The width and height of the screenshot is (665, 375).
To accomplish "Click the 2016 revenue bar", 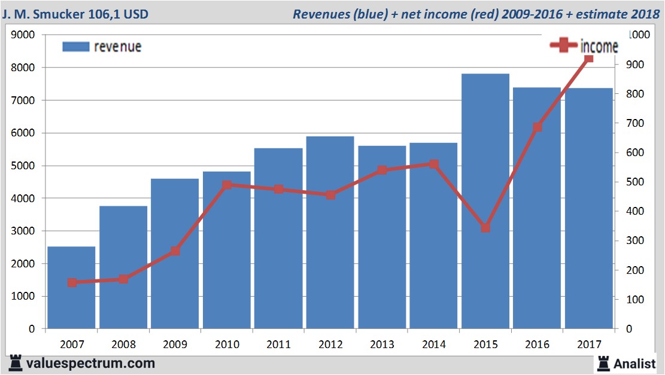I will [x=537, y=208].
